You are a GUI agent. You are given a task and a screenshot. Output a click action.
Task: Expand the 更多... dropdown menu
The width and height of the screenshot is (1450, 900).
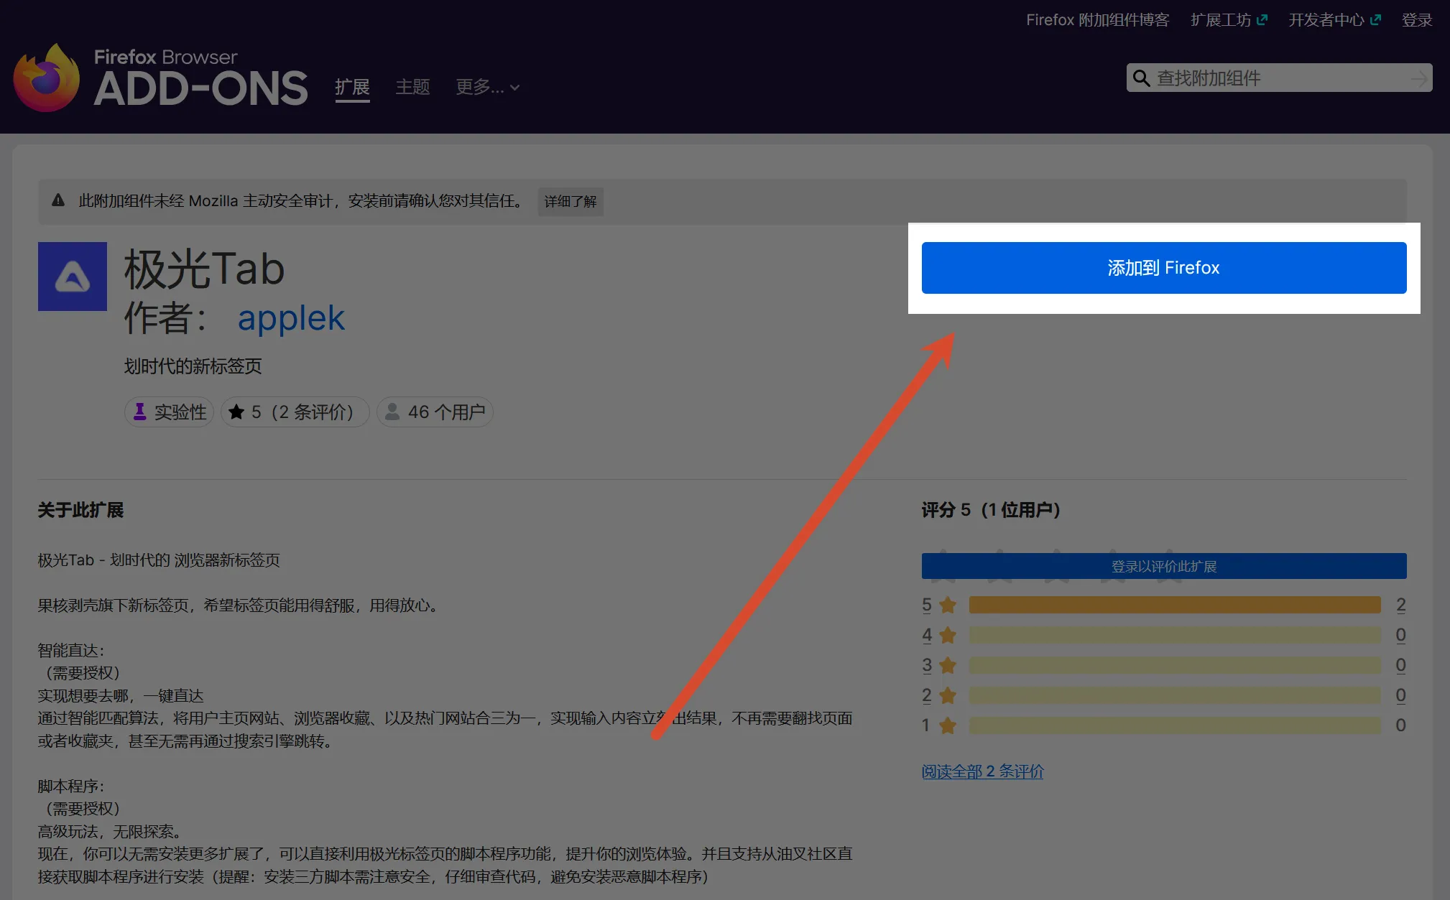pyautogui.click(x=487, y=87)
